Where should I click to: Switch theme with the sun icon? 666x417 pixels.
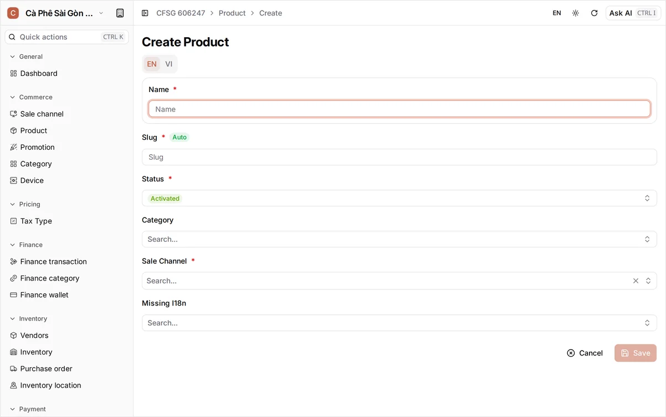click(576, 13)
